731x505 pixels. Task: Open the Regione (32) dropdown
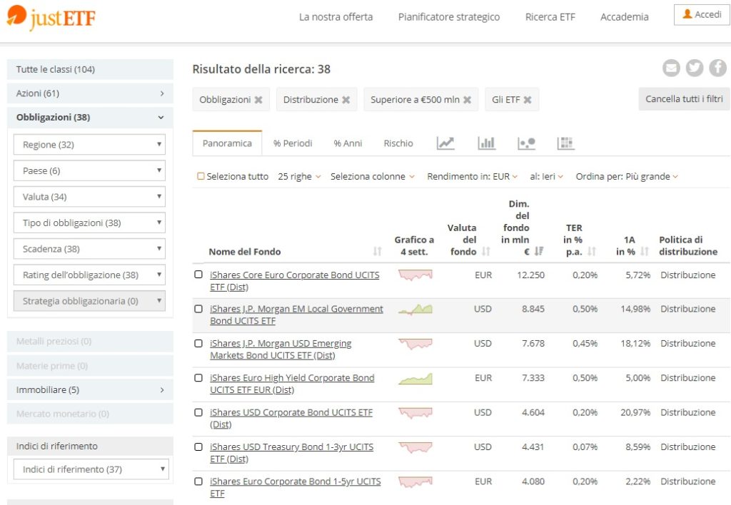(x=89, y=145)
